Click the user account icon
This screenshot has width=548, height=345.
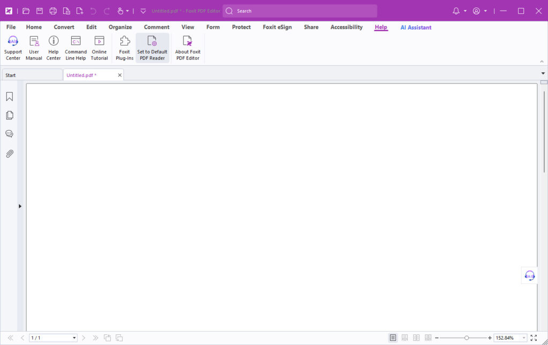476,11
